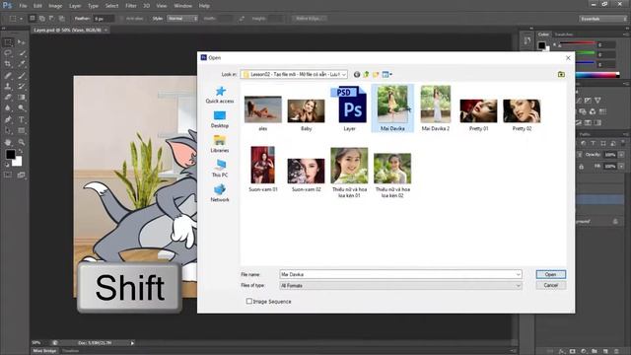The width and height of the screenshot is (631, 355).
Task: Select the Eyedropper tool
Action: click(22, 64)
